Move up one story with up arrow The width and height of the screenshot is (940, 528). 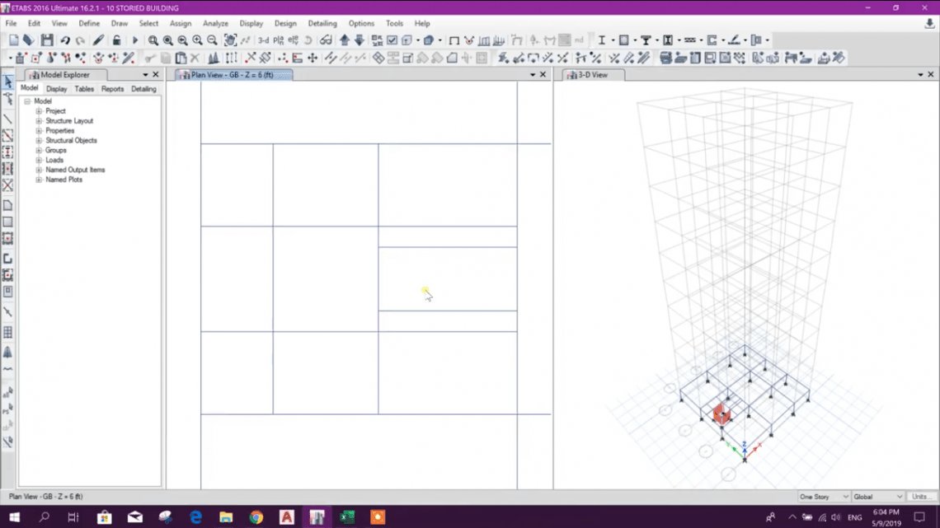click(345, 40)
